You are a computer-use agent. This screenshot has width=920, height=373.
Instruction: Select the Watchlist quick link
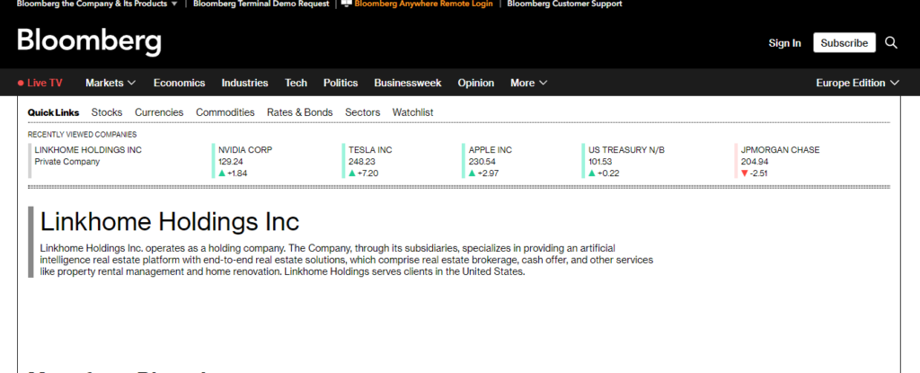(x=412, y=112)
